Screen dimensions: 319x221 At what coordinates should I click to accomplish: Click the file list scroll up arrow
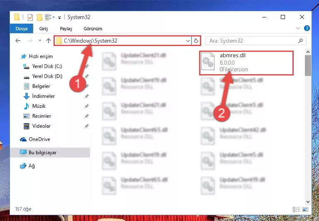(308, 52)
